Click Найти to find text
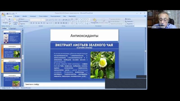 (x=128, y=19)
